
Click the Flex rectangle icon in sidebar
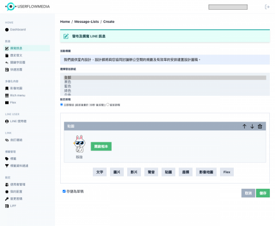(x=7, y=103)
